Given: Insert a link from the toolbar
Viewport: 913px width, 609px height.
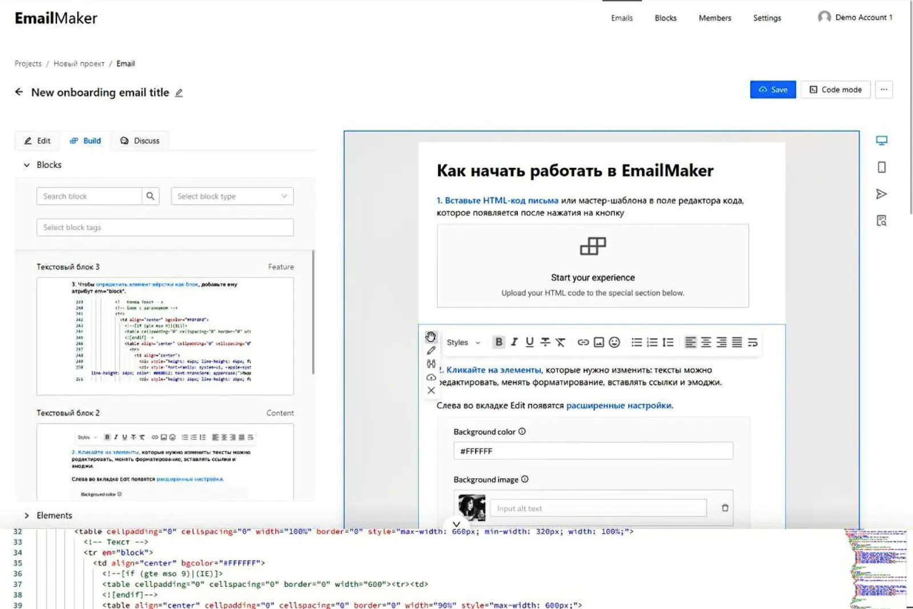Looking at the screenshot, I should coord(583,342).
